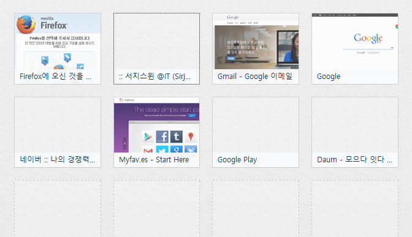Click the Google Play title text
Viewport: 412px width, 237px height.
tap(237, 160)
